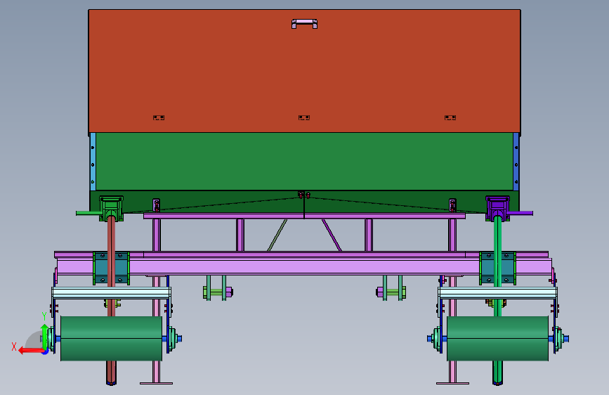This screenshot has height=395, width=609.
Task: Pick the left hinge on the orange cover
Action: [159, 117]
